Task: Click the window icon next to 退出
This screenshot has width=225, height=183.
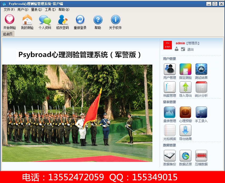Action: point(183,49)
